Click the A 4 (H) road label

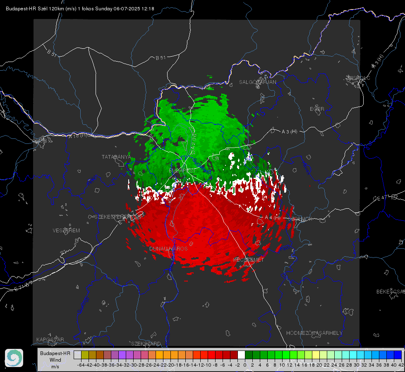tap(273, 218)
